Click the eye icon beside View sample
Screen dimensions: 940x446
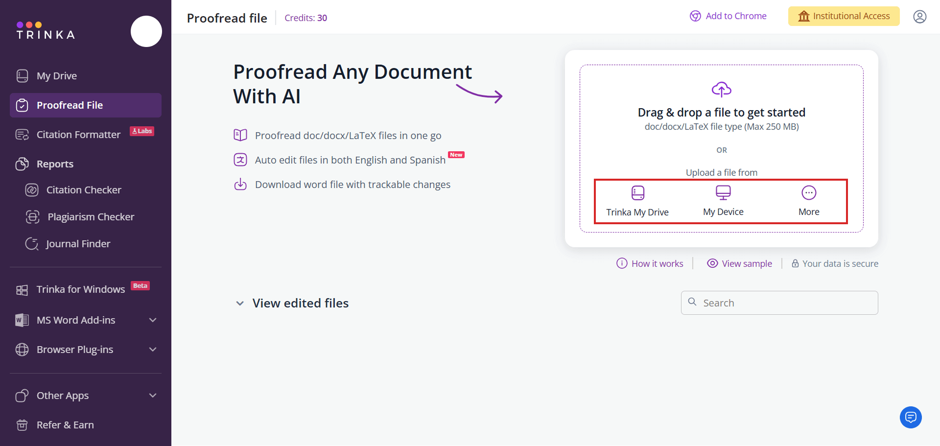click(x=712, y=263)
